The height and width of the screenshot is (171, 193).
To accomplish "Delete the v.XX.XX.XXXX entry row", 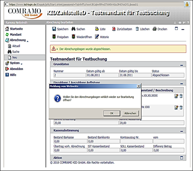I will [x=181, y=96].
